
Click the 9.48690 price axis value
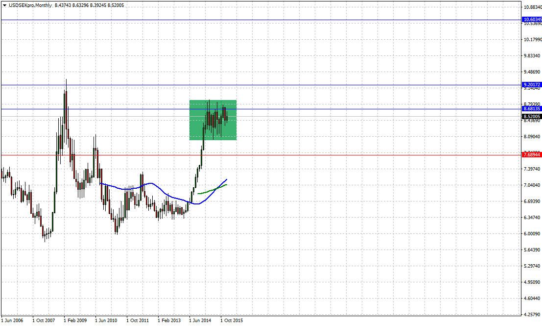[532, 72]
